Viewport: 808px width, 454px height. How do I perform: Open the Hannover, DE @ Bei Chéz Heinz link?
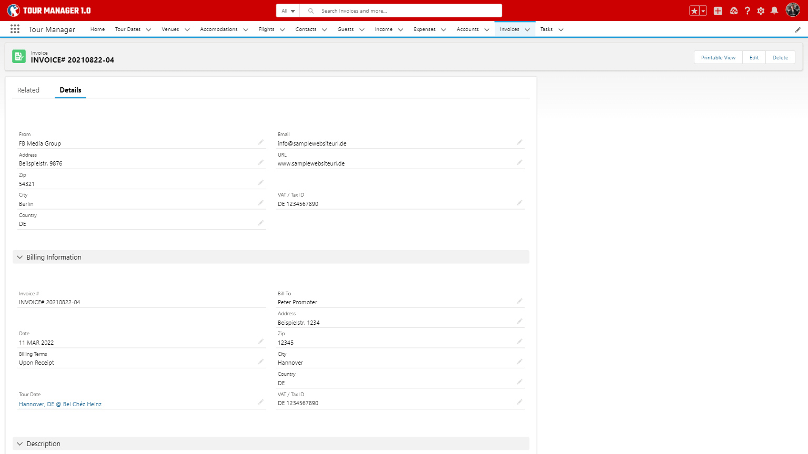click(x=60, y=404)
